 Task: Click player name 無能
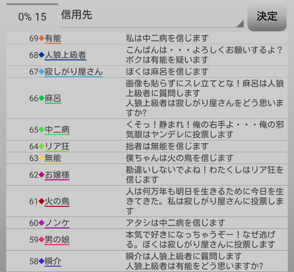coord(53,158)
